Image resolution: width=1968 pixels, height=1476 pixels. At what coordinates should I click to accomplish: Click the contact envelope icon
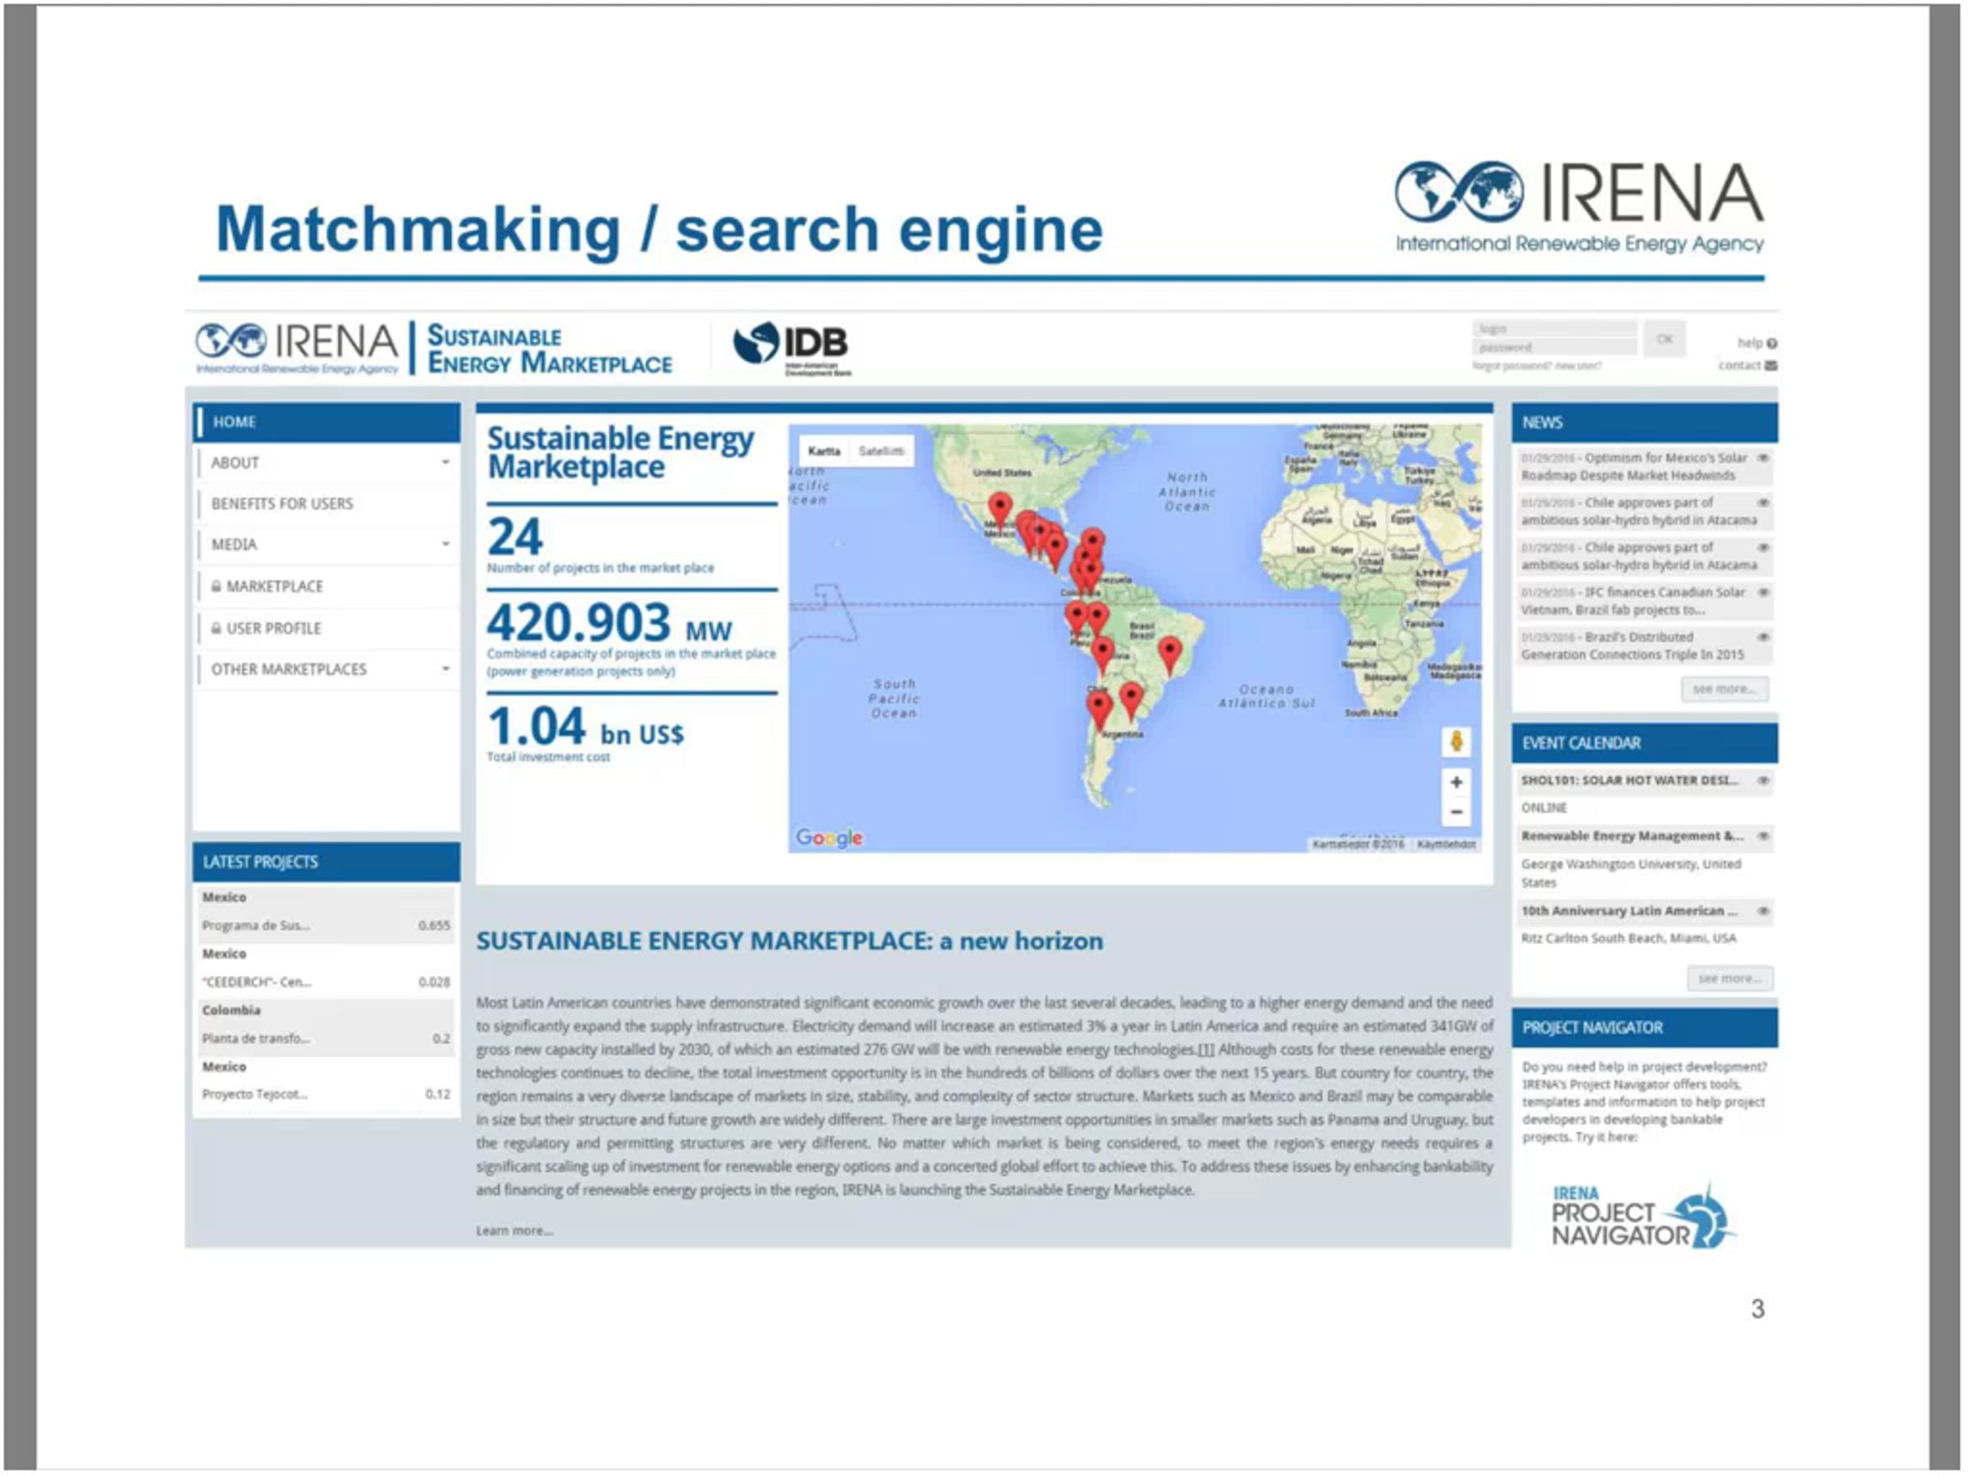tap(1771, 366)
